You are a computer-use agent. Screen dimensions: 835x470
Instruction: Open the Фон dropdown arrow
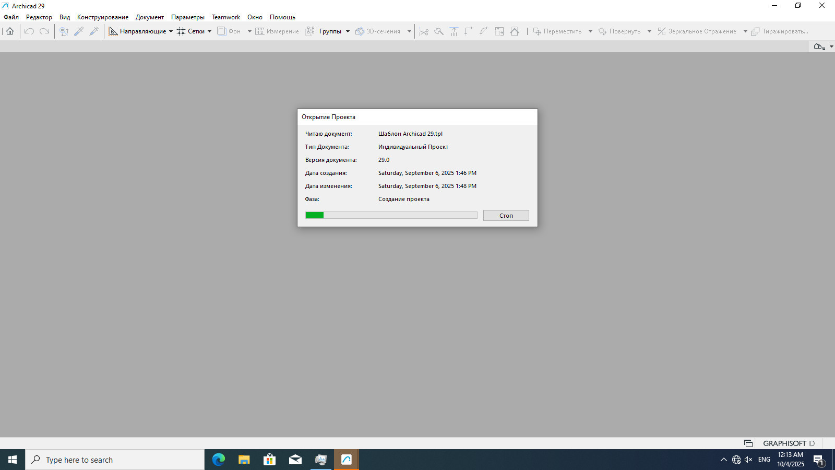[x=249, y=31]
